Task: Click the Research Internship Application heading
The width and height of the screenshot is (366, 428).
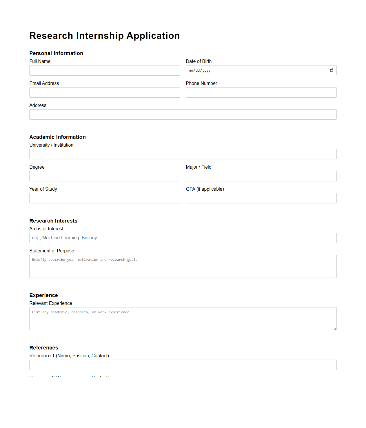Action: pos(104,36)
